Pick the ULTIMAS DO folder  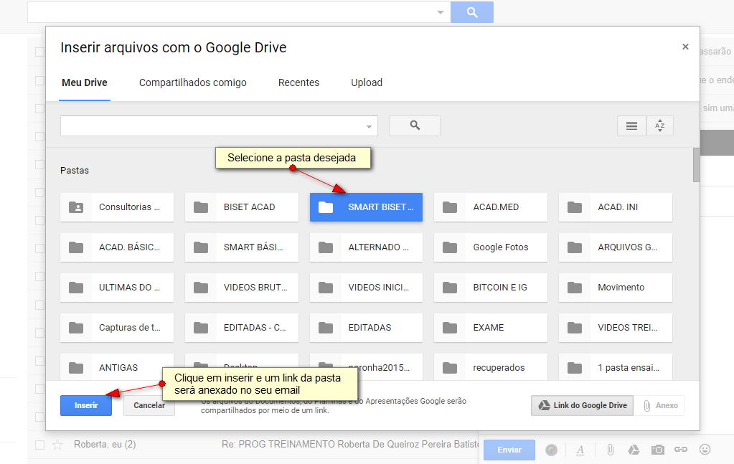click(116, 288)
